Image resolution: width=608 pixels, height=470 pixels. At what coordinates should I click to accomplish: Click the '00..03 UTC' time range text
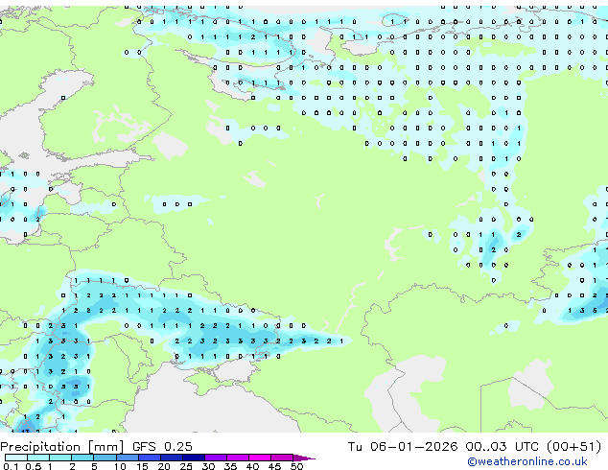point(503,447)
